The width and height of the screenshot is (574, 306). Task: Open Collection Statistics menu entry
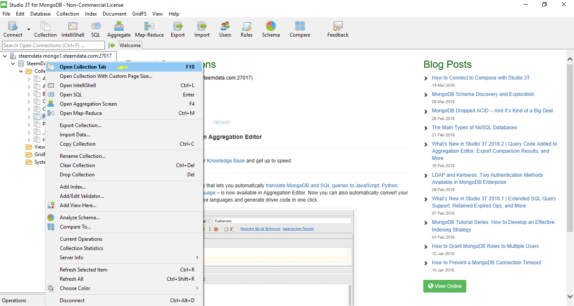(x=125, y=248)
